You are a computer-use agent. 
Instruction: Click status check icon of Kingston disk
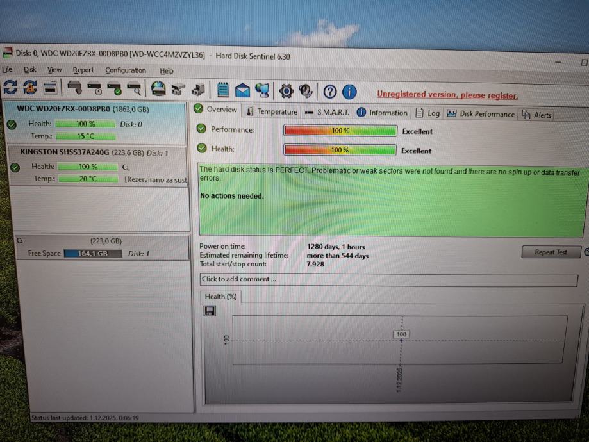[x=15, y=167]
